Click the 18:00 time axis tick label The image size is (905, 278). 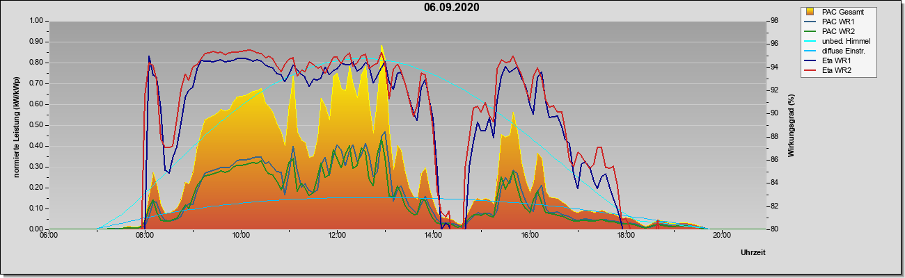[x=625, y=235]
